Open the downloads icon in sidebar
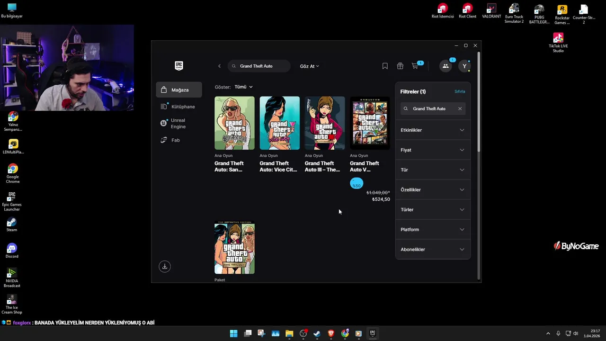Screen dimensions: 606x341 click(x=165, y=266)
